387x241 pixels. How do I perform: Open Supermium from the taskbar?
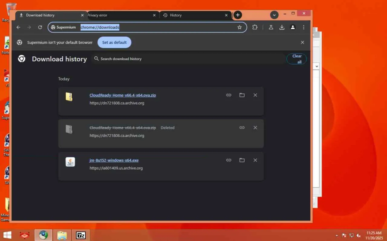(43, 235)
